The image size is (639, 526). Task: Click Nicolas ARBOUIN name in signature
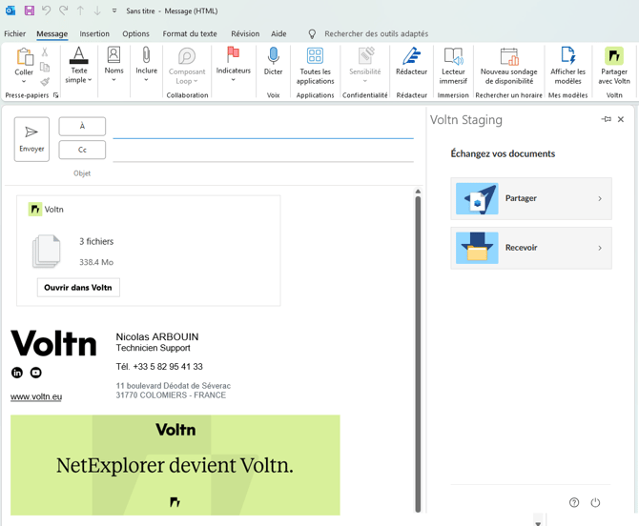157,336
